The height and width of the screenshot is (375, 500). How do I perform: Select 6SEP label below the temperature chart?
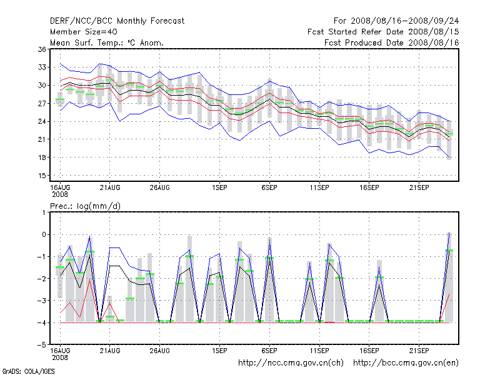point(269,187)
